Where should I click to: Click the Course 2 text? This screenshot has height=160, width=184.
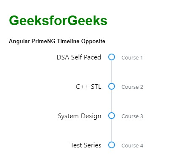click(x=132, y=87)
